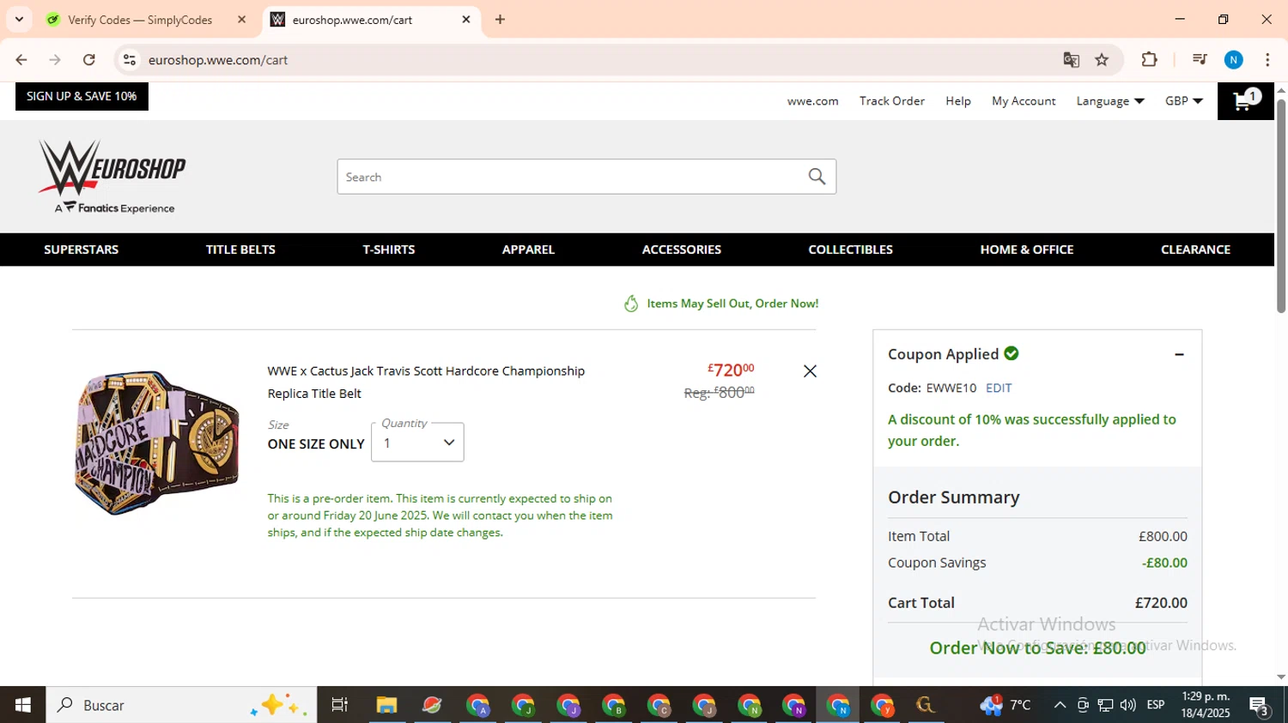This screenshot has height=723, width=1288.
Task: Click the SIGN UP & SAVE 10% button
Action: [82, 96]
